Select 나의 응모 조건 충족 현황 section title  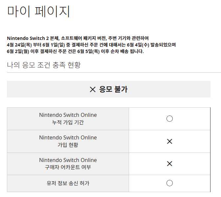tap(44, 65)
